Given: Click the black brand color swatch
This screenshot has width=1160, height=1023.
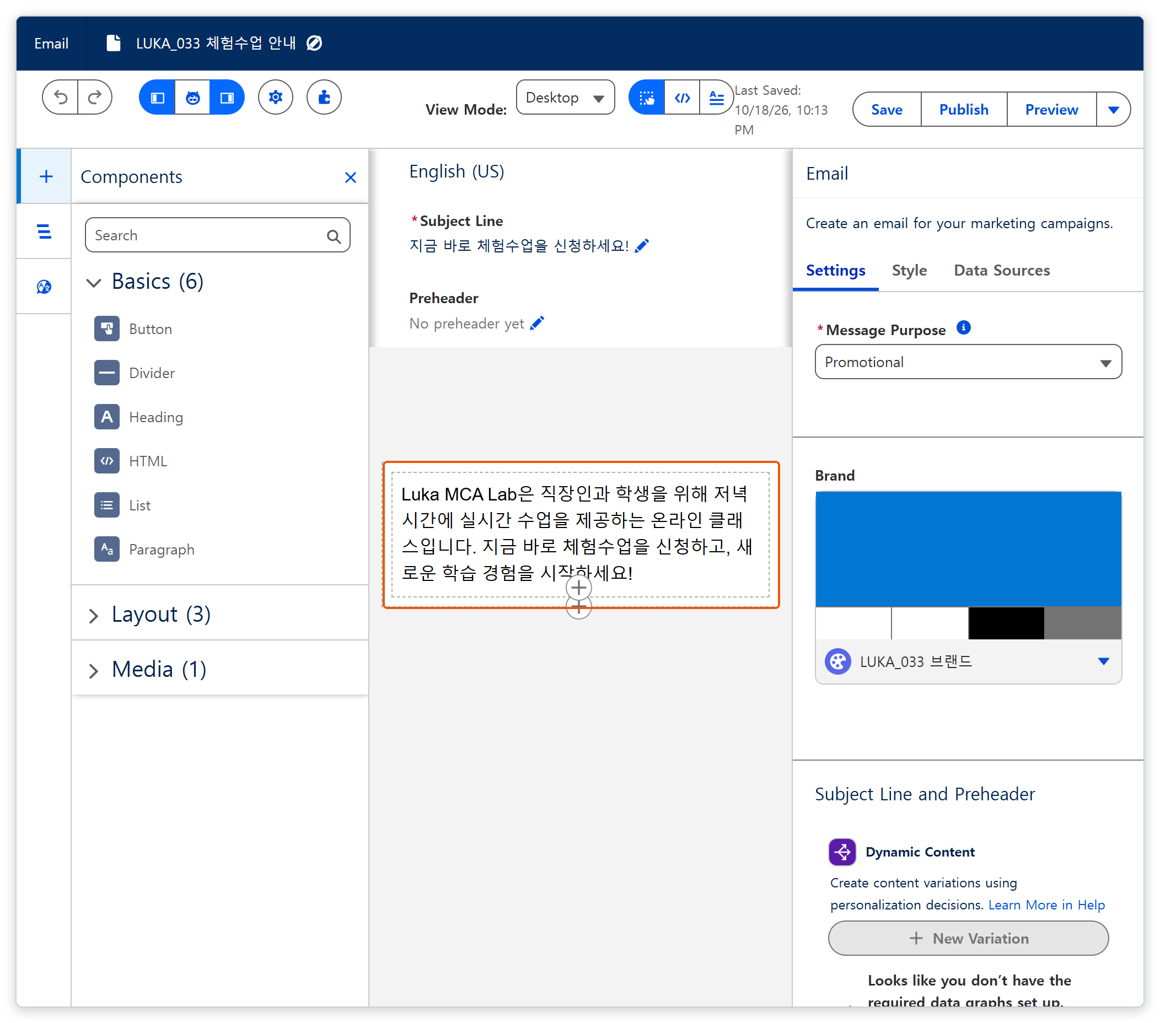Looking at the screenshot, I should coord(1006,623).
